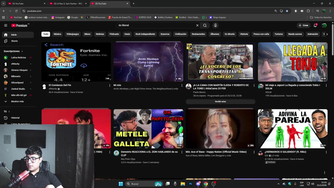The width and height of the screenshot is (334, 188).
Task: Open the elWacky subscription
Action: pos(18,64)
